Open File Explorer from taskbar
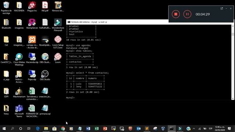235x132 pixels. point(46,129)
